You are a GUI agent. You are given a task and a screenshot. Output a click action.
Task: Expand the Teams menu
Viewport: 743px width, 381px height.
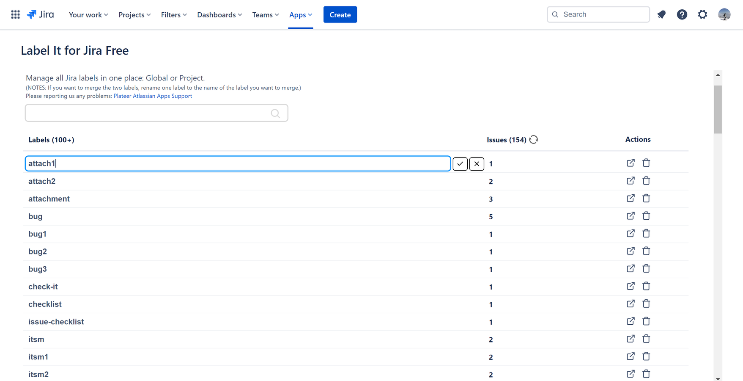[266, 15]
